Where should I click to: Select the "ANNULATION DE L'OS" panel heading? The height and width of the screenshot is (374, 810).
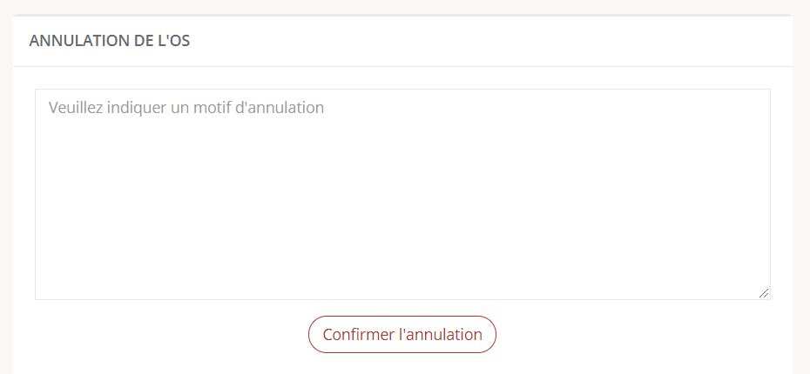tap(110, 41)
